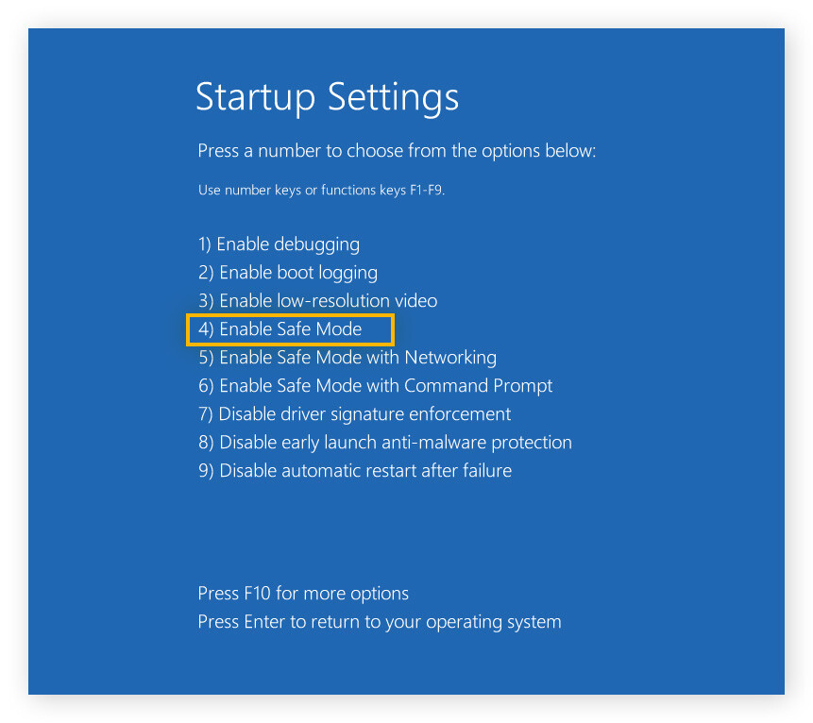Choose Disable early launch anti-malware protection

pos(384,443)
